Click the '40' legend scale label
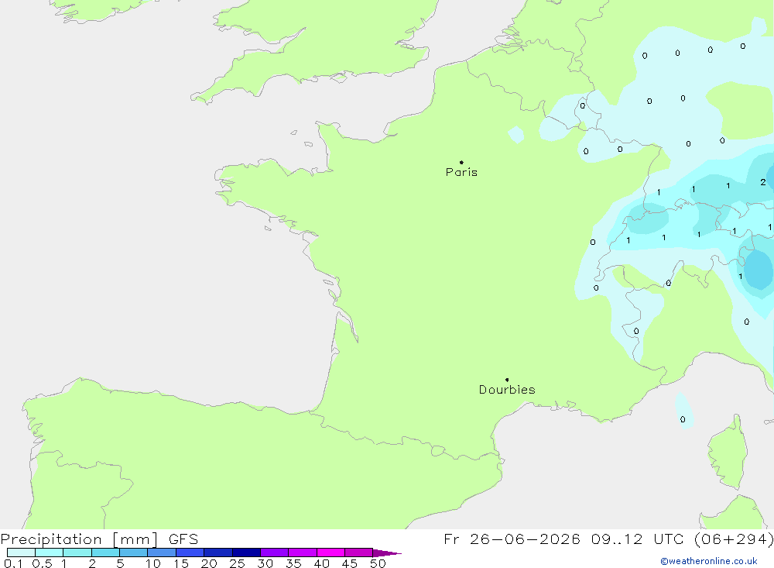This screenshot has width=774, height=568. tap(322, 563)
